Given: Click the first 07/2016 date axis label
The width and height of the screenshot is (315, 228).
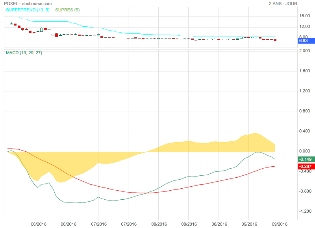Looking at the screenshot, I should click(99, 224).
